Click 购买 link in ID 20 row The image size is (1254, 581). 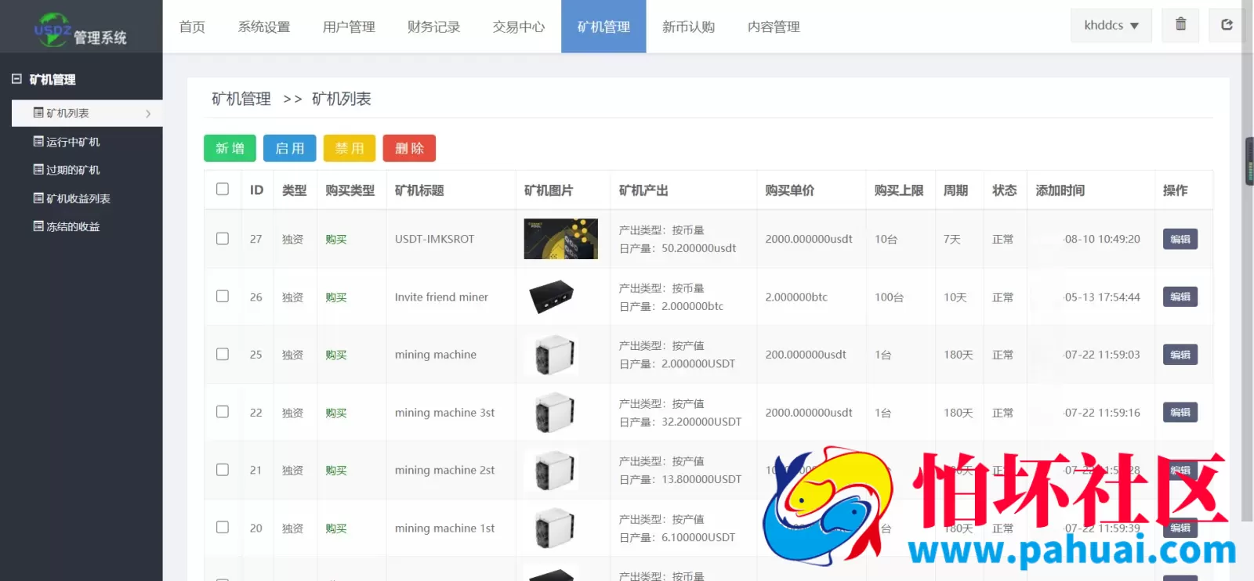click(336, 529)
